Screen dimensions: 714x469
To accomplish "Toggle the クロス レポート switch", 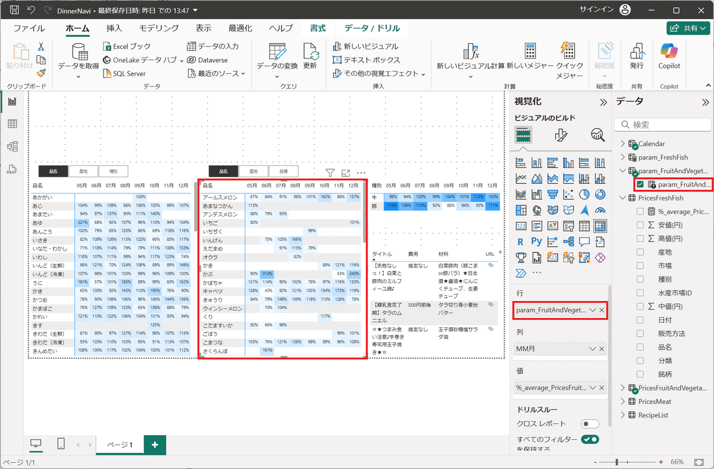I will (x=590, y=424).
